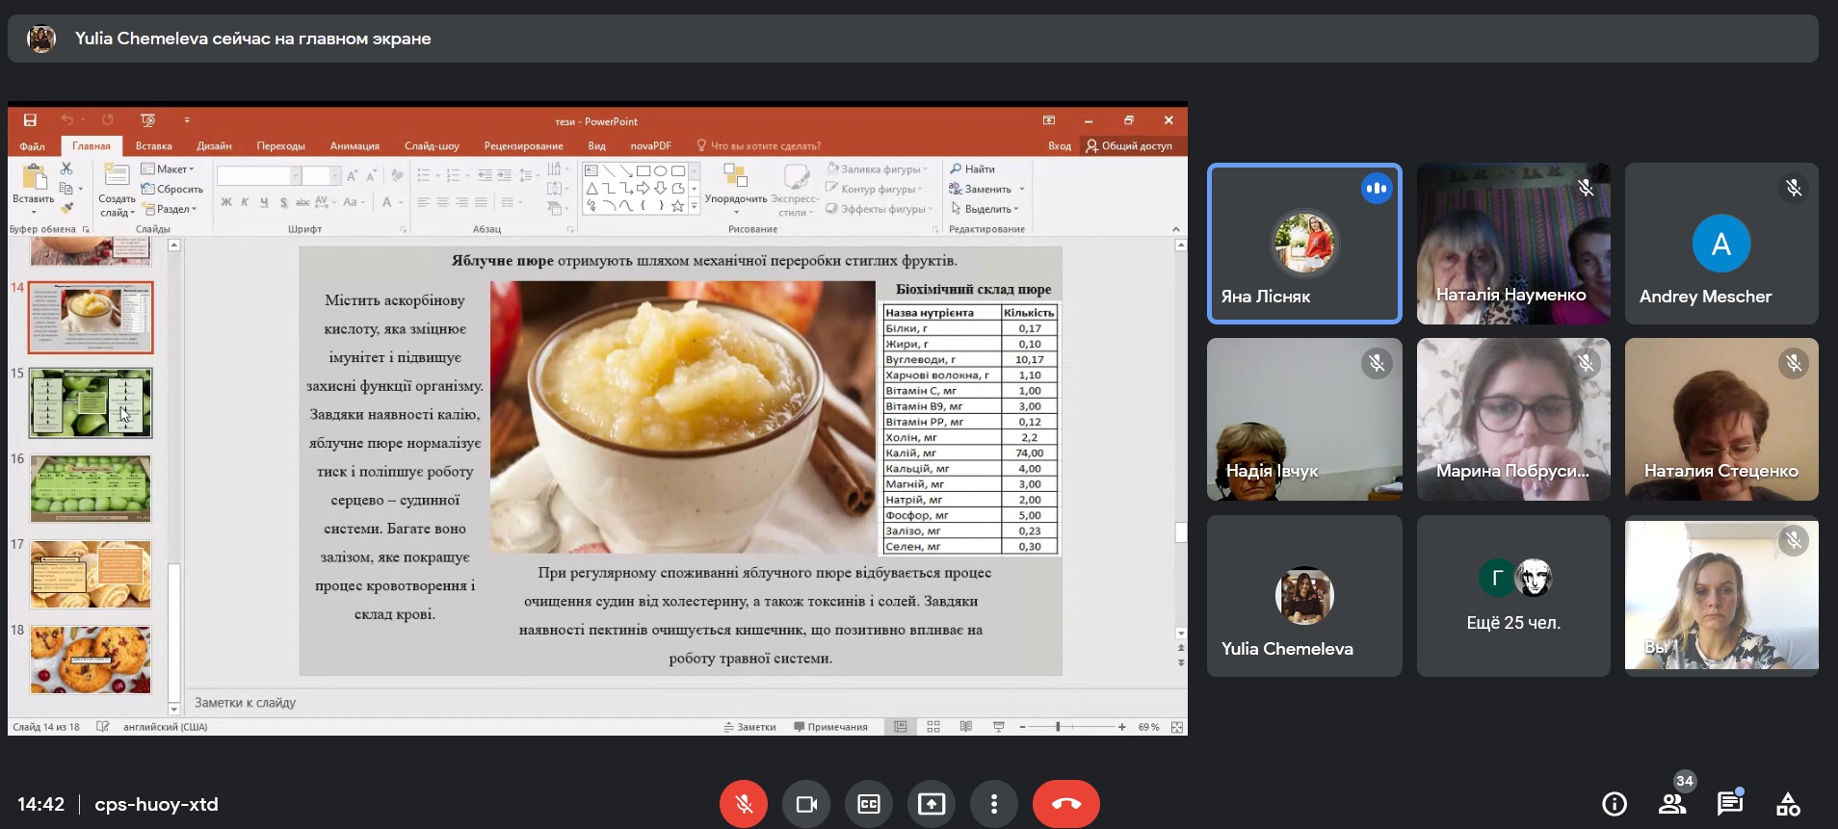Screen dimensions: 1838x829
Task: Hang up with the red leave call button
Action: click(1065, 804)
